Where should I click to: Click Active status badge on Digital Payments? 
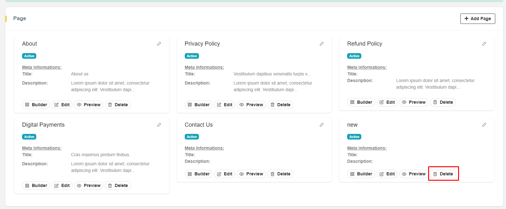click(29, 137)
